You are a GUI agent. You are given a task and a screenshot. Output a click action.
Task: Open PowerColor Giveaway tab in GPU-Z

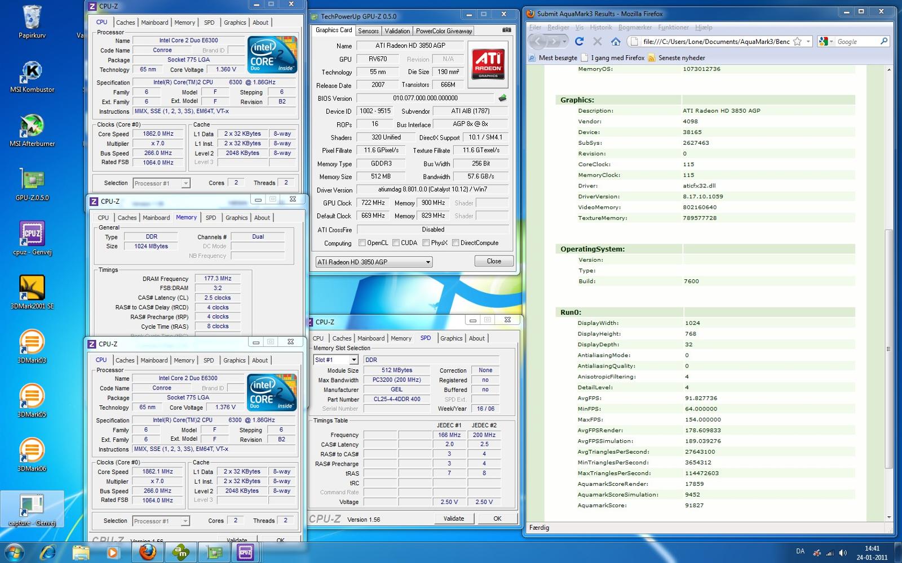pos(444,31)
